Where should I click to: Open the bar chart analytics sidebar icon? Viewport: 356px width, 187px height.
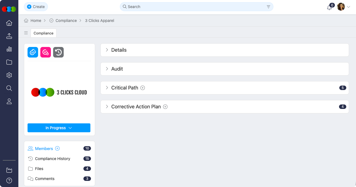coord(9,49)
